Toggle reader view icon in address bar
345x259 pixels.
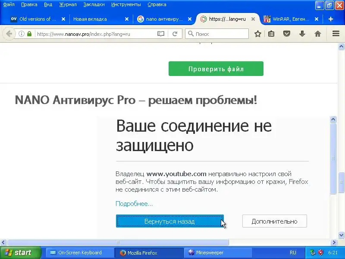[161, 34]
